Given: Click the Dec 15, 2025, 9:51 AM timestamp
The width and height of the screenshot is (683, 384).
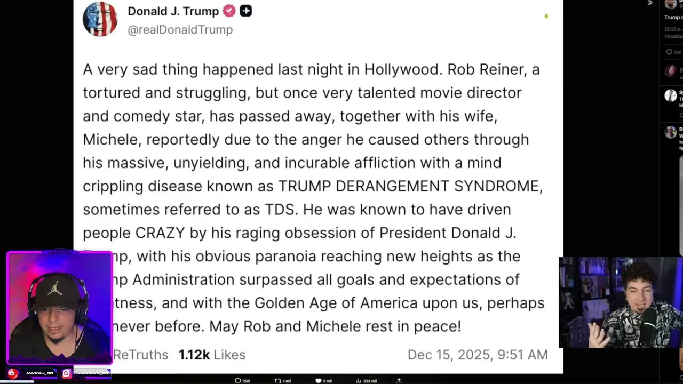Looking at the screenshot, I should 477,355.
